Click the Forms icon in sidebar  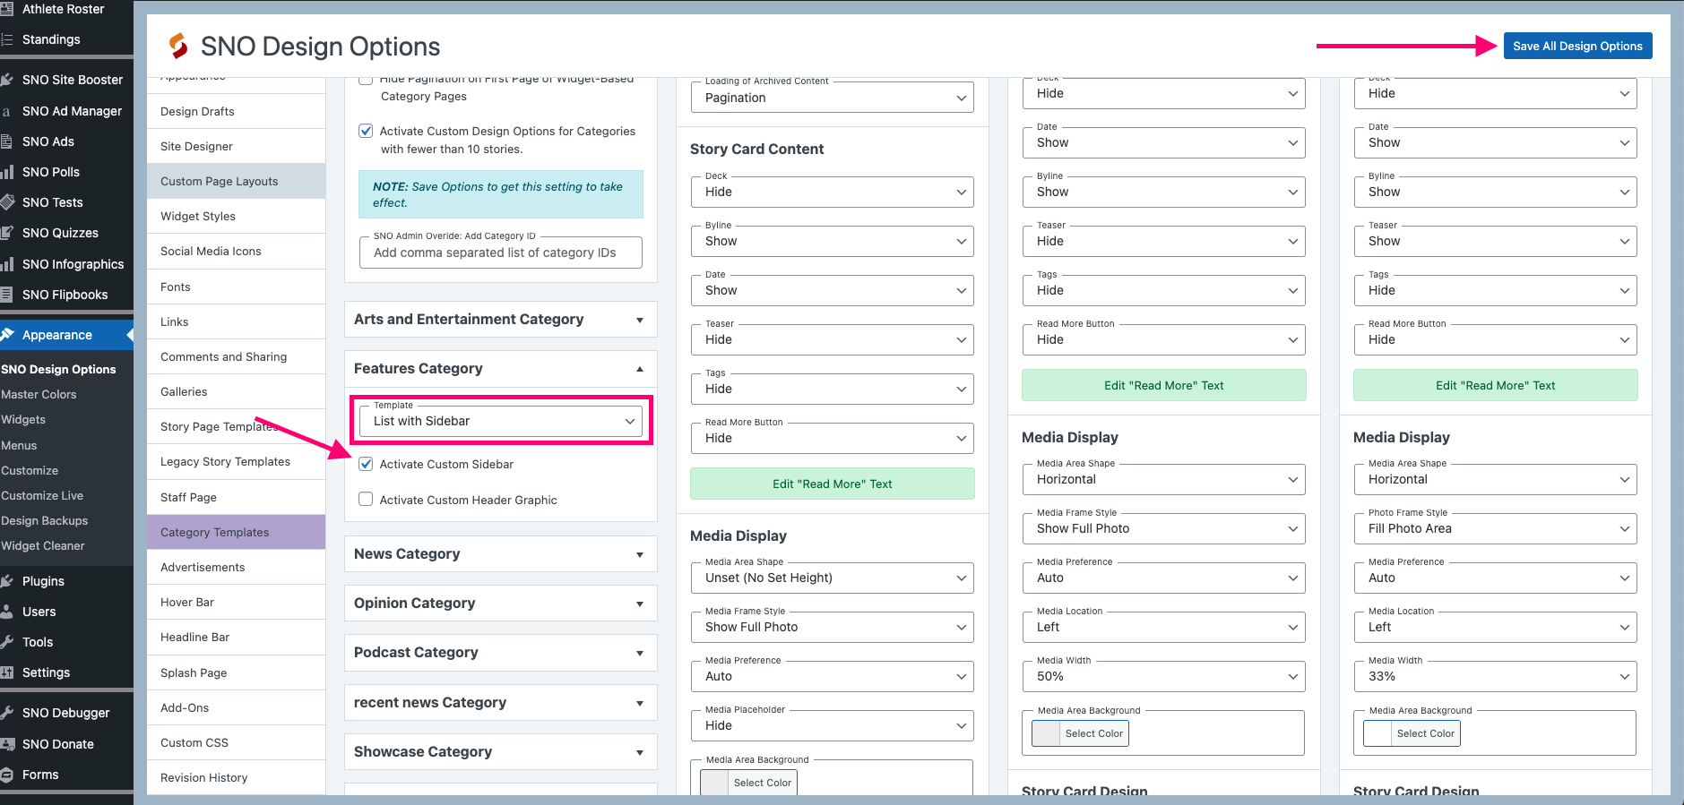[x=7, y=775]
